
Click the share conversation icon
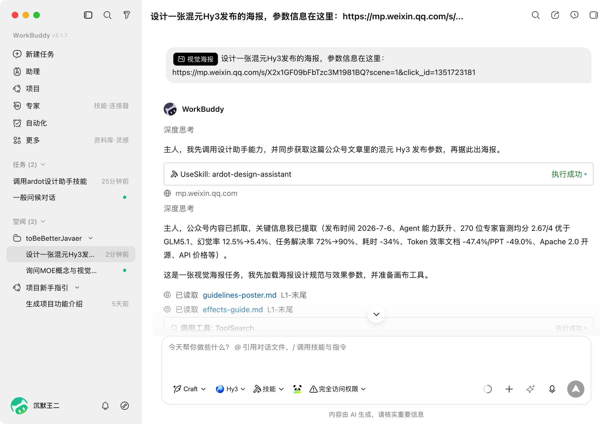(x=555, y=15)
